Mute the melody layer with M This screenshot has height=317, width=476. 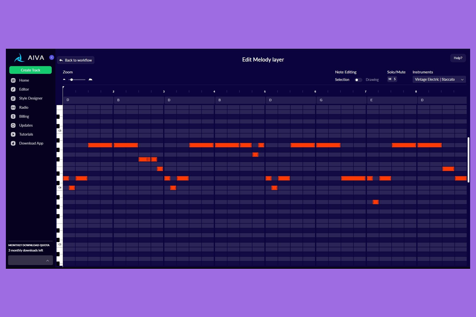click(390, 79)
